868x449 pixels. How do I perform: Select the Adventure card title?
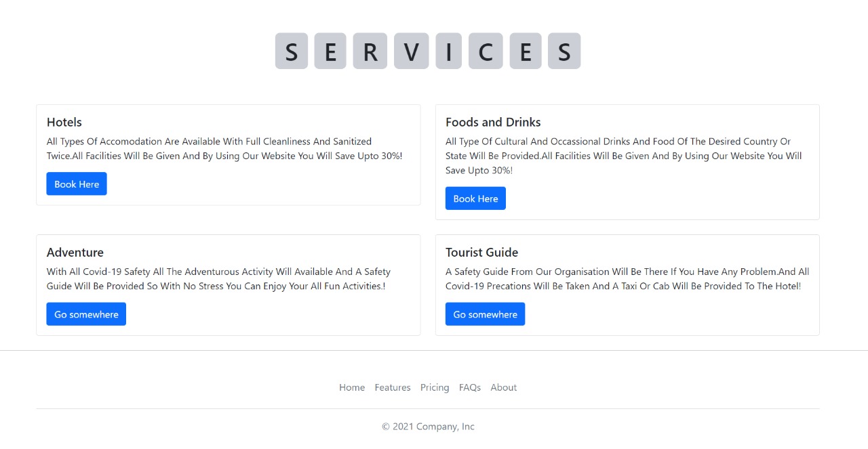75,252
